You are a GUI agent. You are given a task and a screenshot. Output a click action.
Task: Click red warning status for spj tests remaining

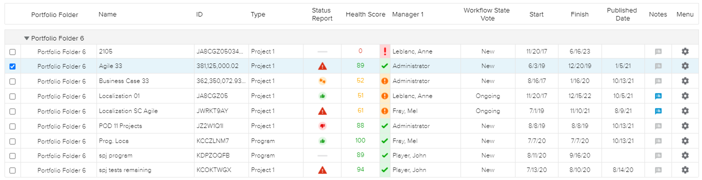tap(322, 170)
